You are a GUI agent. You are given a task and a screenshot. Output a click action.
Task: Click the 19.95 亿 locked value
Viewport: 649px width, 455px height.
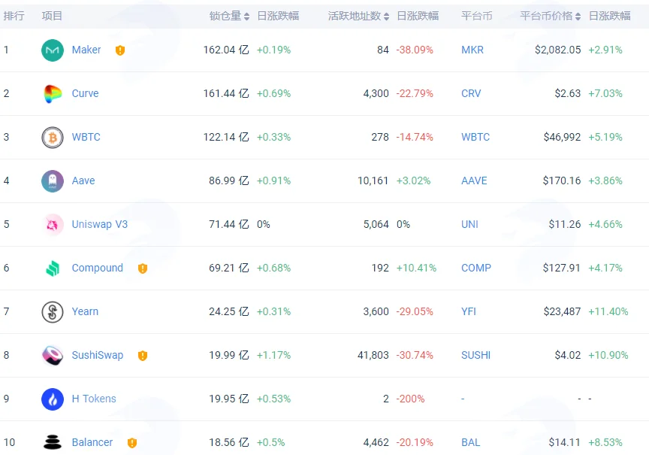tap(229, 399)
